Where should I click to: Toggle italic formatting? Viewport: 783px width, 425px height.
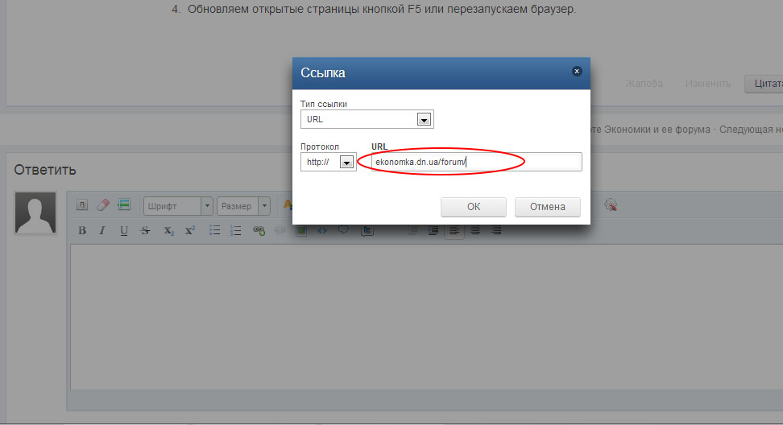pyautogui.click(x=102, y=230)
